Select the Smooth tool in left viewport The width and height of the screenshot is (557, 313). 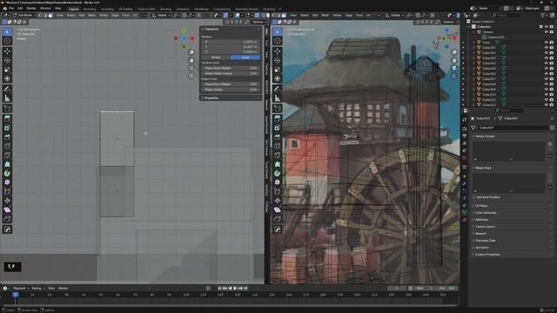tap(7, 183)
